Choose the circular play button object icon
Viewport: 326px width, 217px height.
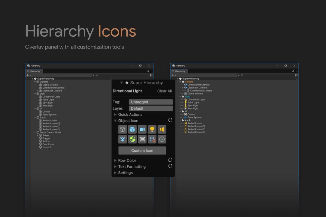tap(162, 139)
